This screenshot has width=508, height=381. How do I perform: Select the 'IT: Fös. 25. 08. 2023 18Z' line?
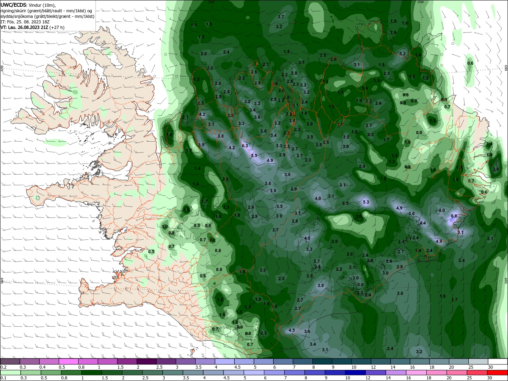[25, 22]
